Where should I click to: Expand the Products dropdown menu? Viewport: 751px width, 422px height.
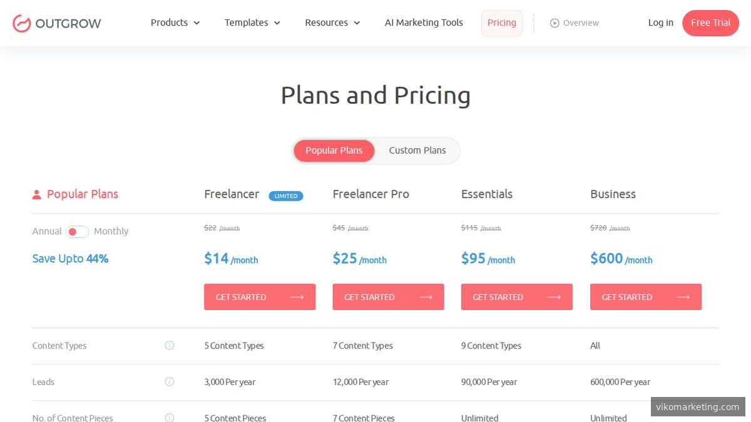175,23
